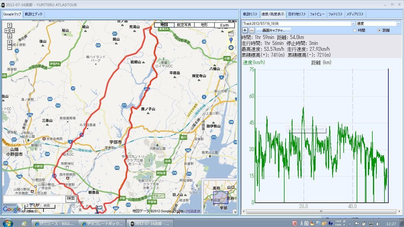This screenshot has height=227, width=404.
Task: Switch to the 目的地リスト tab
Action: (297, 14)
